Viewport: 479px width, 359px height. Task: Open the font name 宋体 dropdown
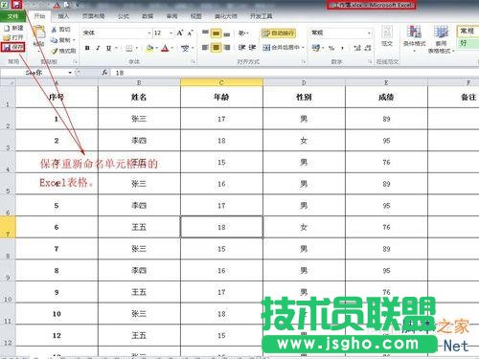click(149, 33)
